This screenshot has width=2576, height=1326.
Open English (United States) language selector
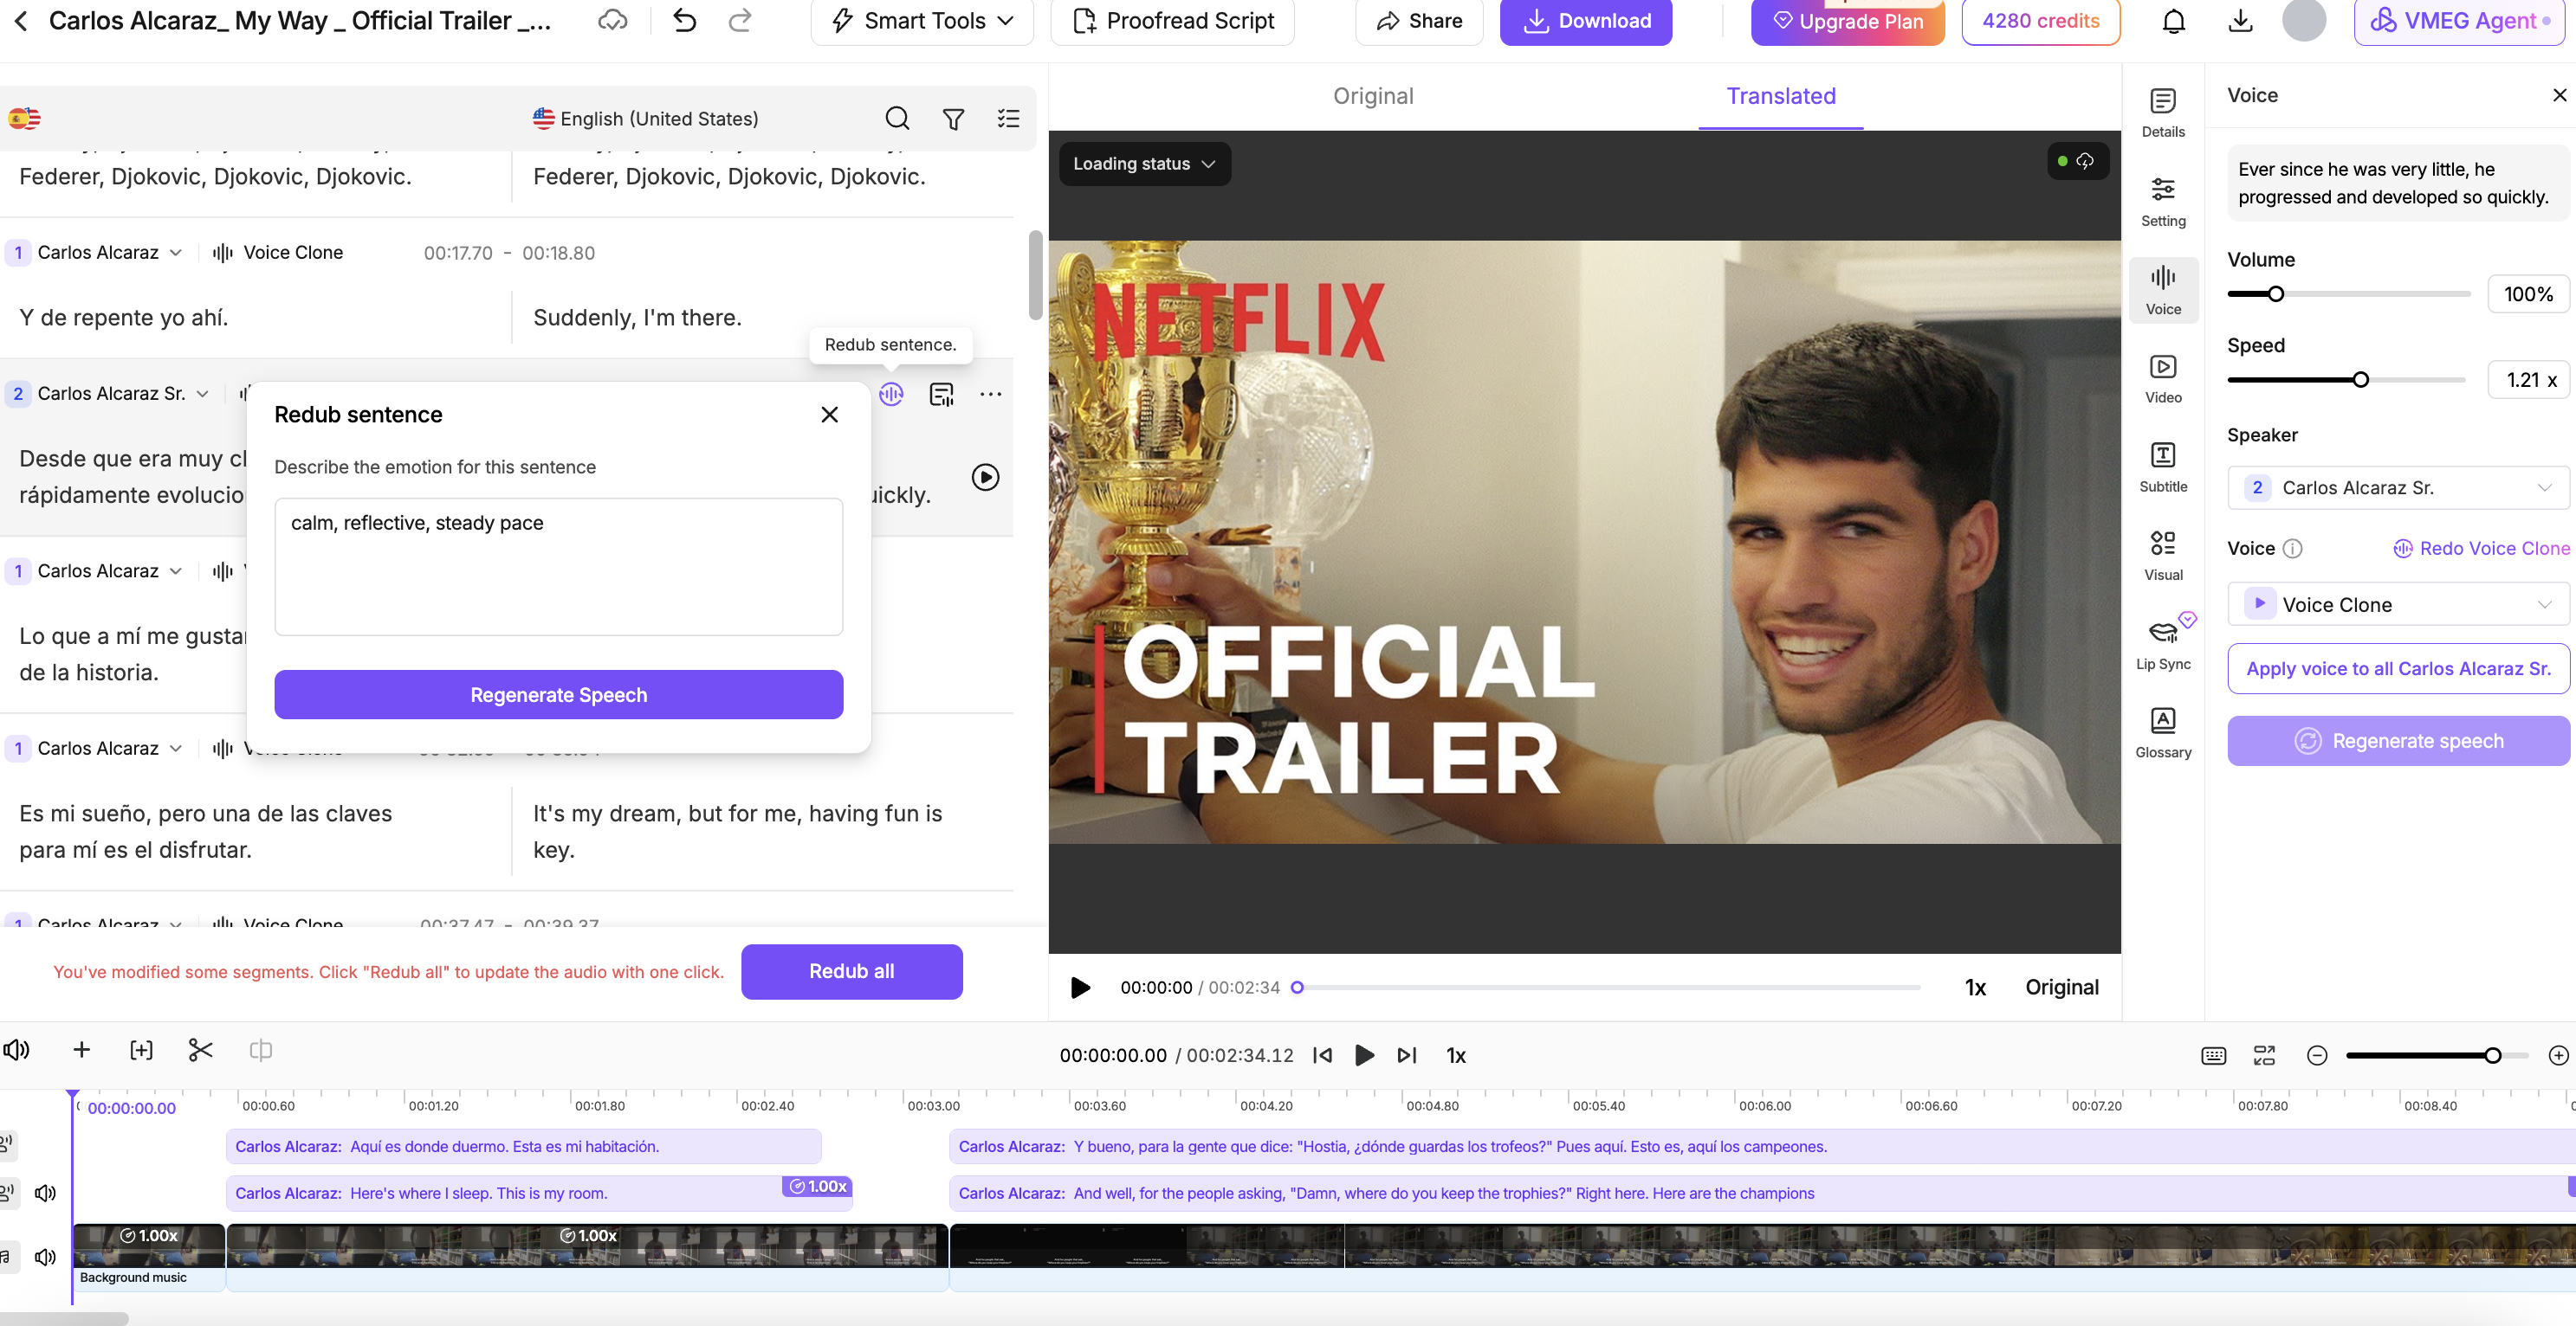point(645,119)
